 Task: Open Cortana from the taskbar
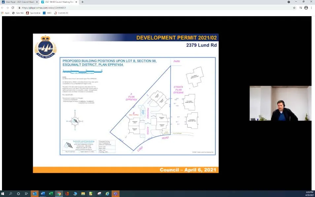pos(18,194)
